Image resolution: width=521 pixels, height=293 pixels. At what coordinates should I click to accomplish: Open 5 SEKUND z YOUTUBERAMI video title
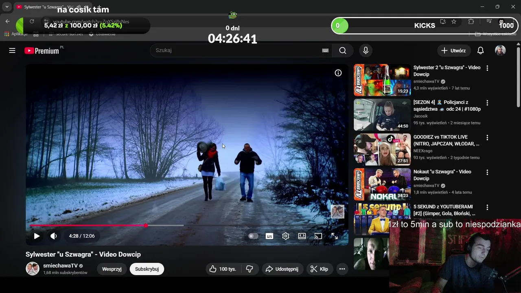[444, 210]
